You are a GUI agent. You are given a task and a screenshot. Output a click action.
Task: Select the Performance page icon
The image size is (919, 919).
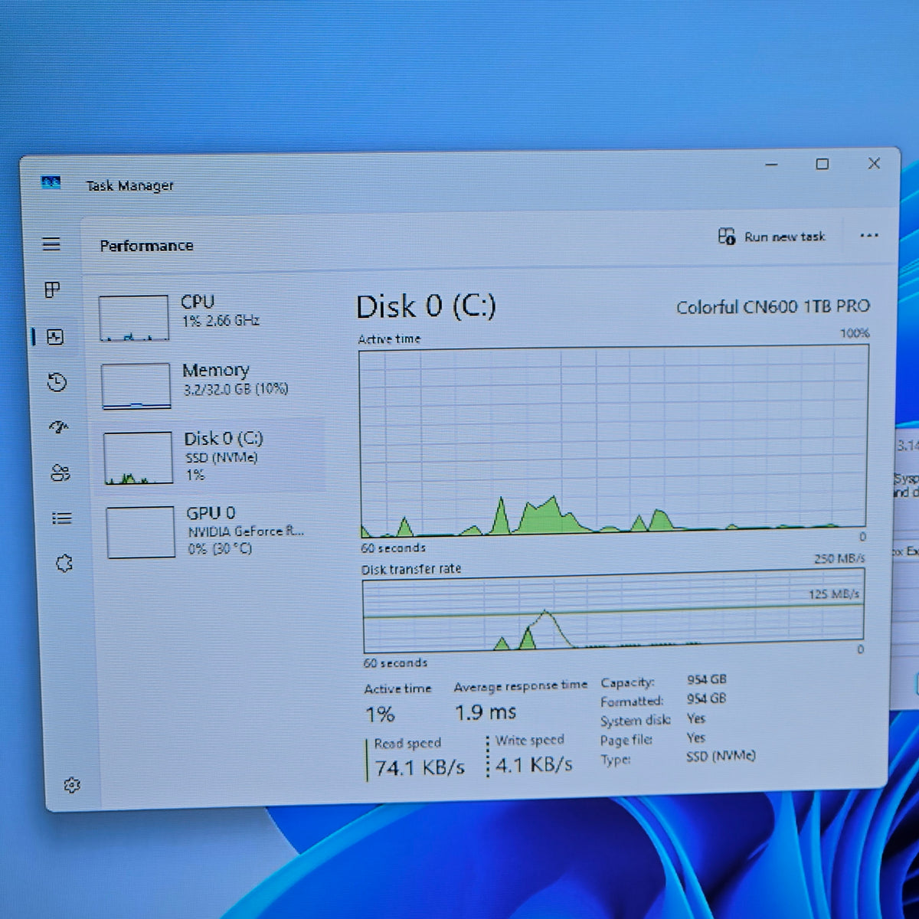55,337
